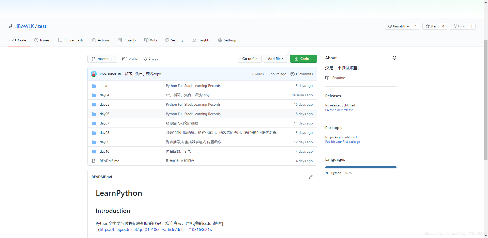This screenshot has width=488, height=238.
Task: Click the fork count 0
Action: (x=471, y=26)
